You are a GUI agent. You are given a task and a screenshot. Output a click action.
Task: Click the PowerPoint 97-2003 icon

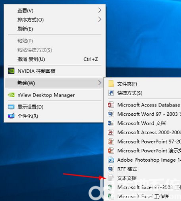pyautogui.click(x=111, y=142)
